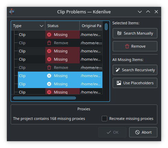
Task: Click the Remove button under Selected Items
Action: [x=135, y=46]
